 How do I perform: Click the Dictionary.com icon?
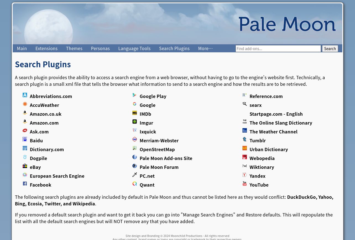(x=25, y=148)
